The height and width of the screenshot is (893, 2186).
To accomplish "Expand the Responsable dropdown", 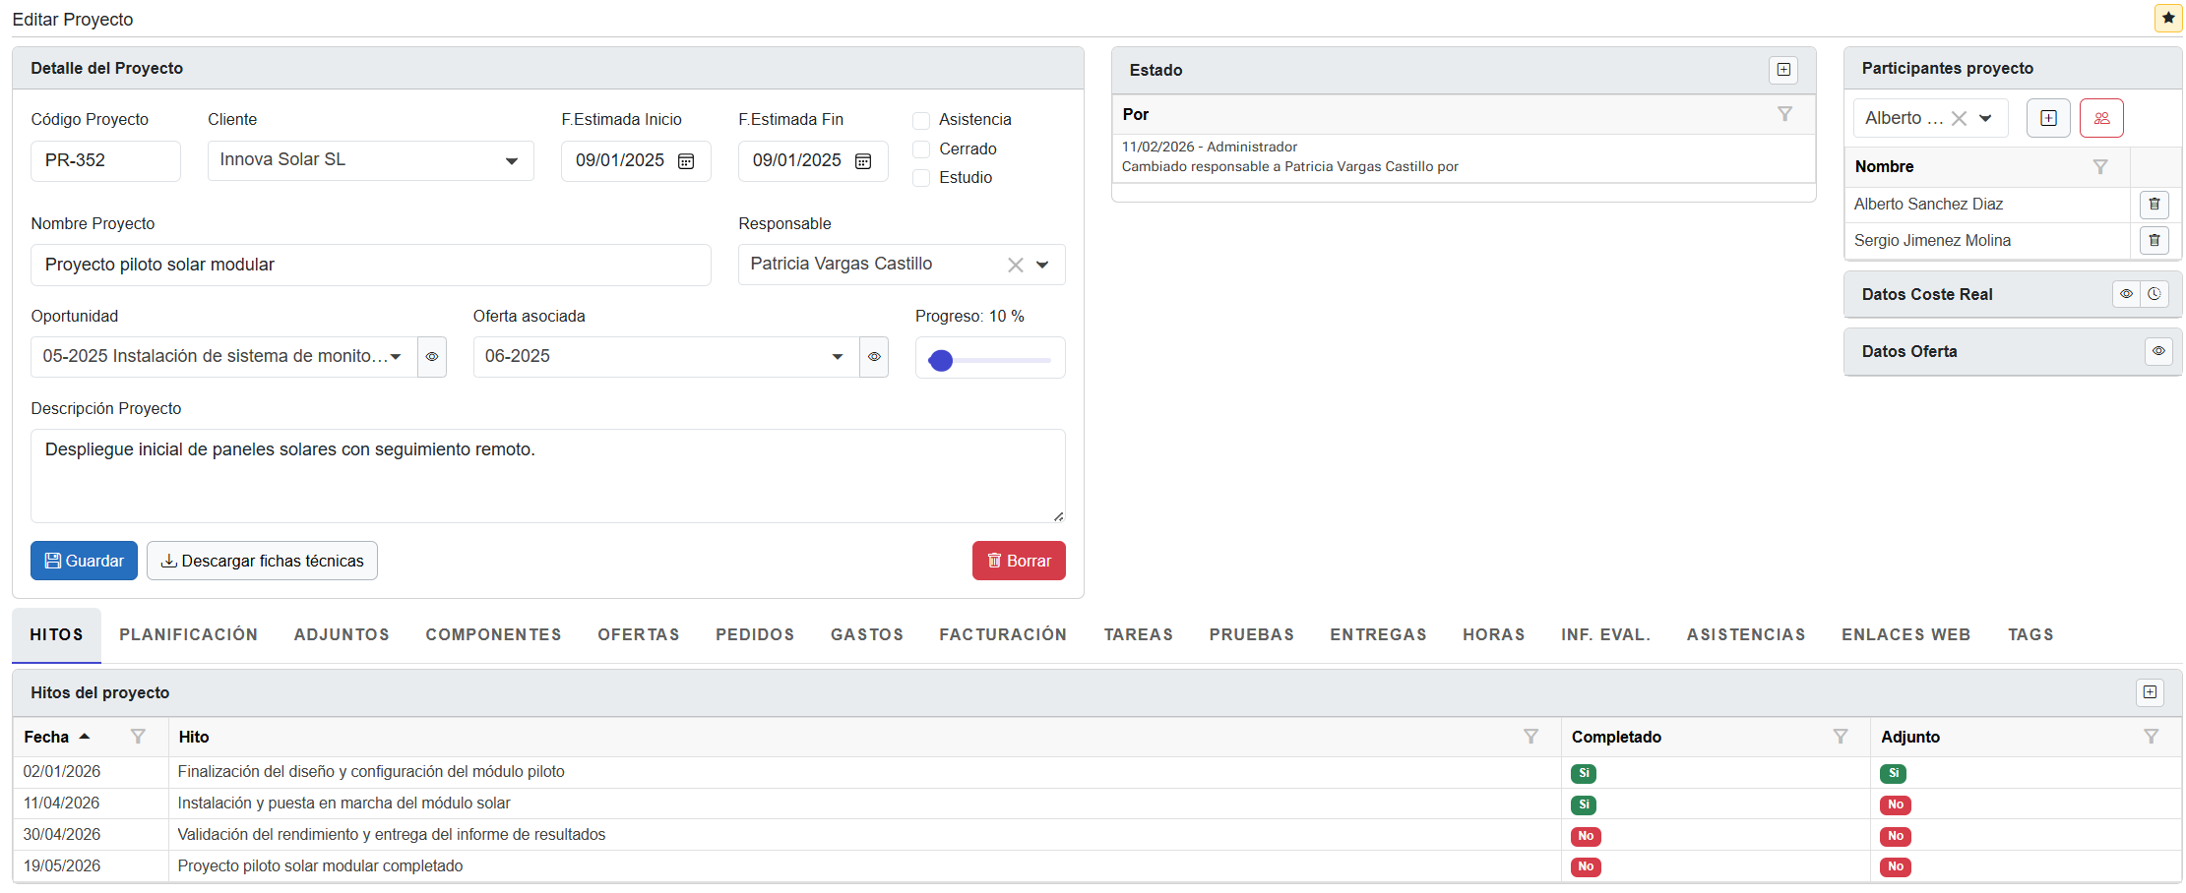I will coord(1042,265).
